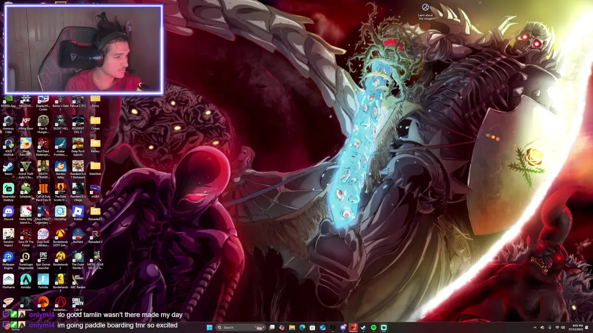The image size is (593, 333).
Task: Open Warframe desktop icon
Action: click(x=8, y=282)
